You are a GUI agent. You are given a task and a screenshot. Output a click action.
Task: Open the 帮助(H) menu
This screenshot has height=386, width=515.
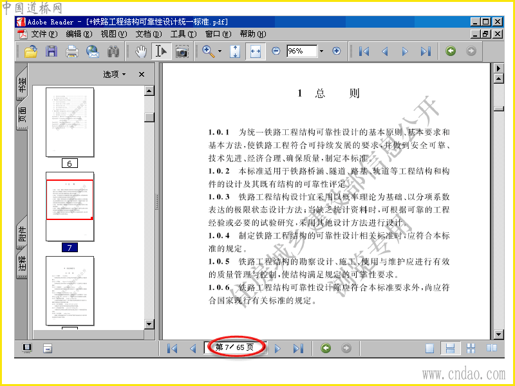(x=253, y=34)
